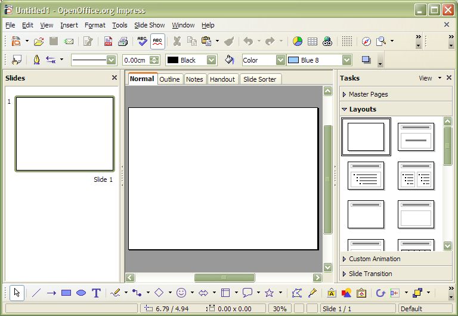Viewport: 458px width, 316px height.
Task: Toggle the display grid button
Action: (346, 41)
